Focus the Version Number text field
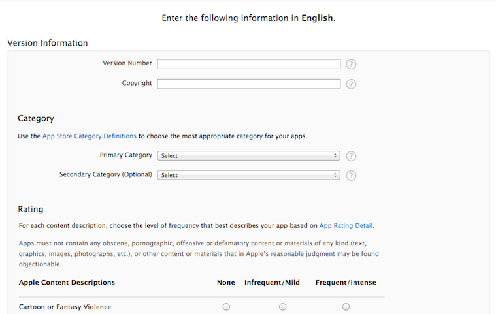This screenshot has width=496, height=314. click(249, 64)
